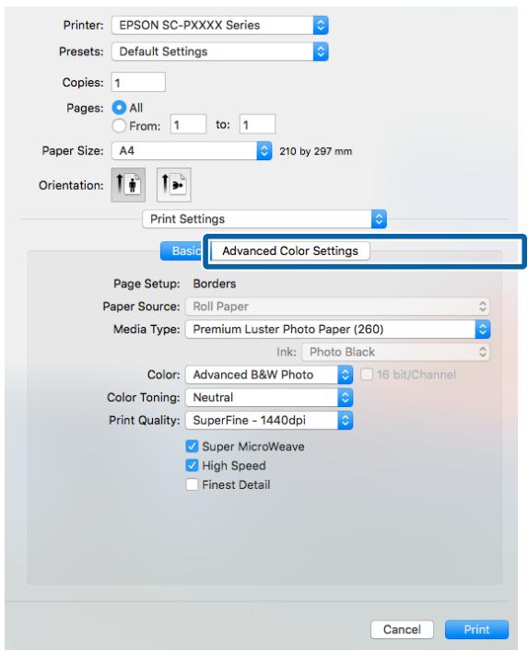Select the From page range radio button
The height and width of the screenshot is (651, 528).
point(119,125)
